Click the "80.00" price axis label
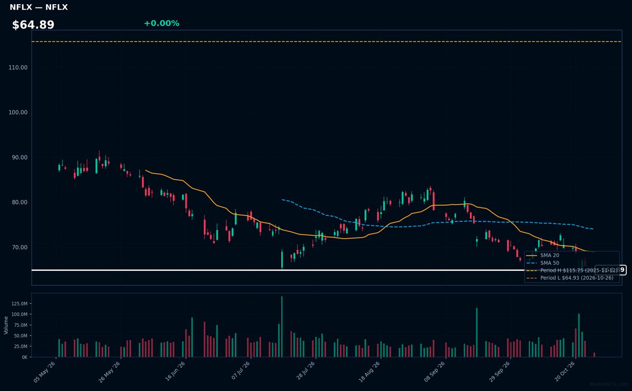 [x=20, y=202]
